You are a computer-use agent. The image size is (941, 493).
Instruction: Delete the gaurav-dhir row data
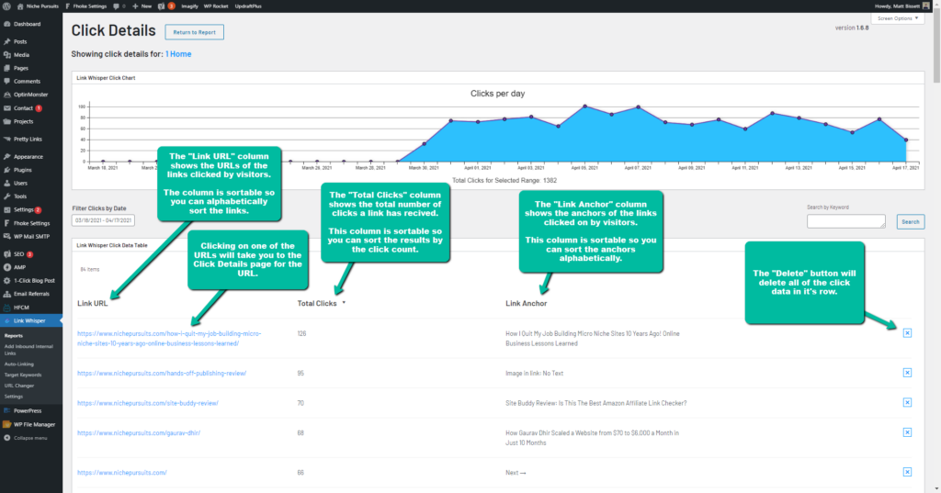(x=907, y=432)
